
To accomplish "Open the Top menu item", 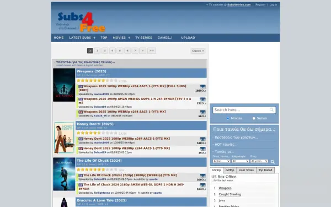I will click(104, 38).
